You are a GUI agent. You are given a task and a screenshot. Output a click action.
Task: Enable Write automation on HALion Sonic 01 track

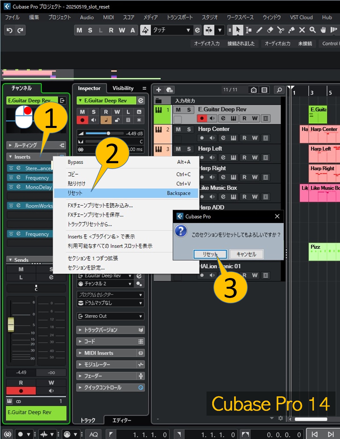pos(255,275)
